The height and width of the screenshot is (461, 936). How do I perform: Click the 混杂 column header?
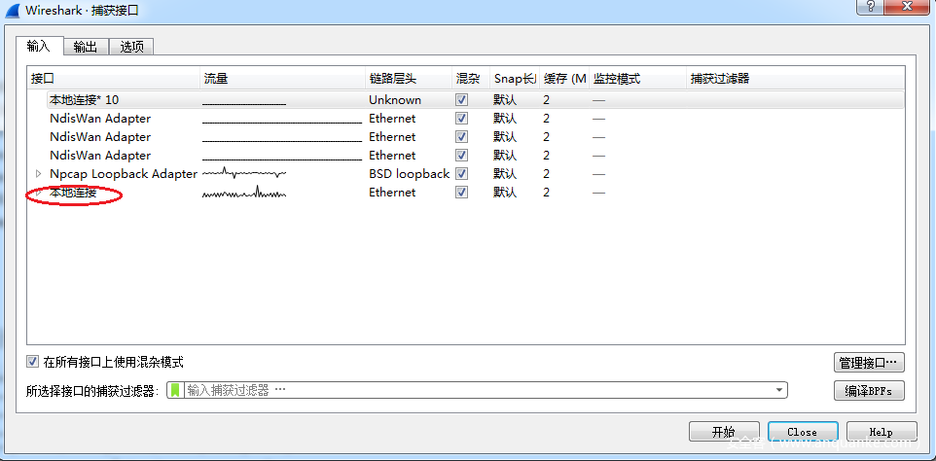tap(471, 78)
